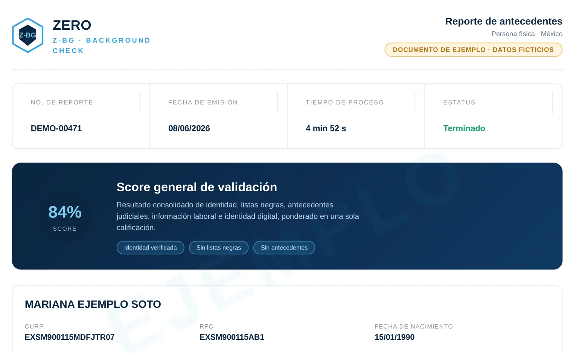Viewport: 582px width, 353px height.
Task: Click the DOCUMENTO DE EJEMPLO · DATOS FICTICIOS badge
Action: click(473, 50)
